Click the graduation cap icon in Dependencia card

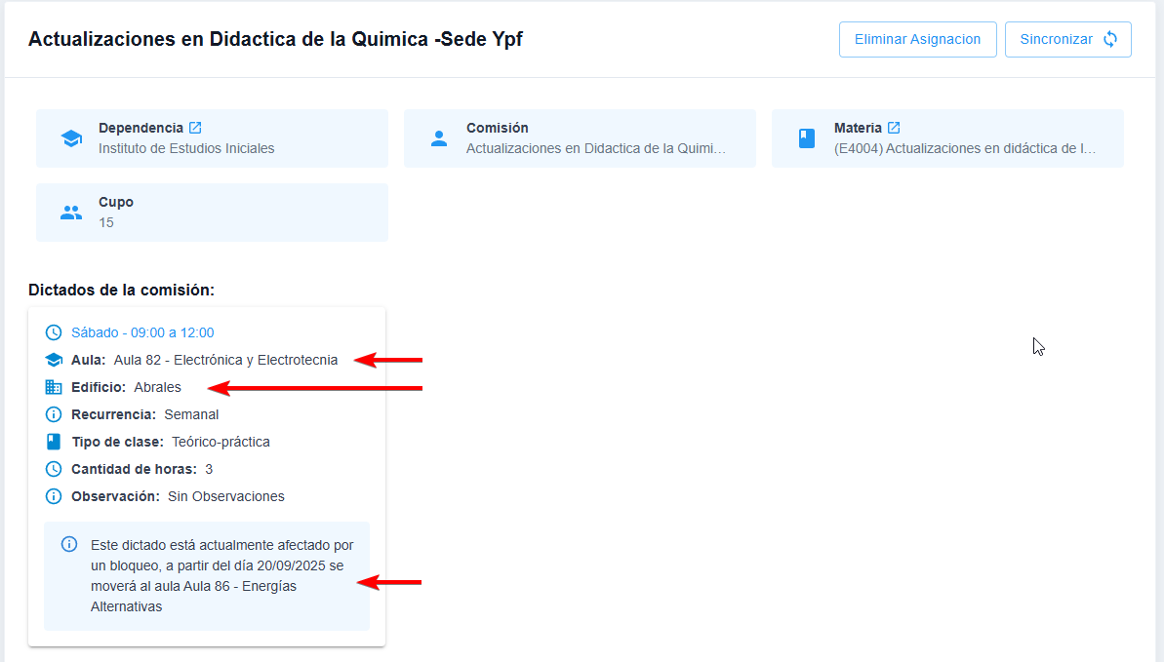[x=71, y=138]
